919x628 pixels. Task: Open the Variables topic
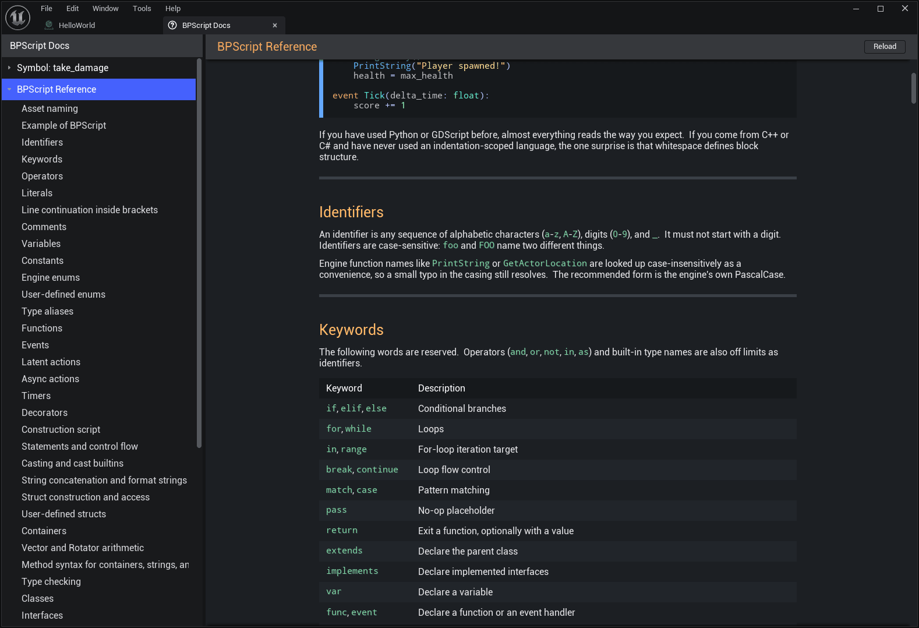(x=41, y=244)
